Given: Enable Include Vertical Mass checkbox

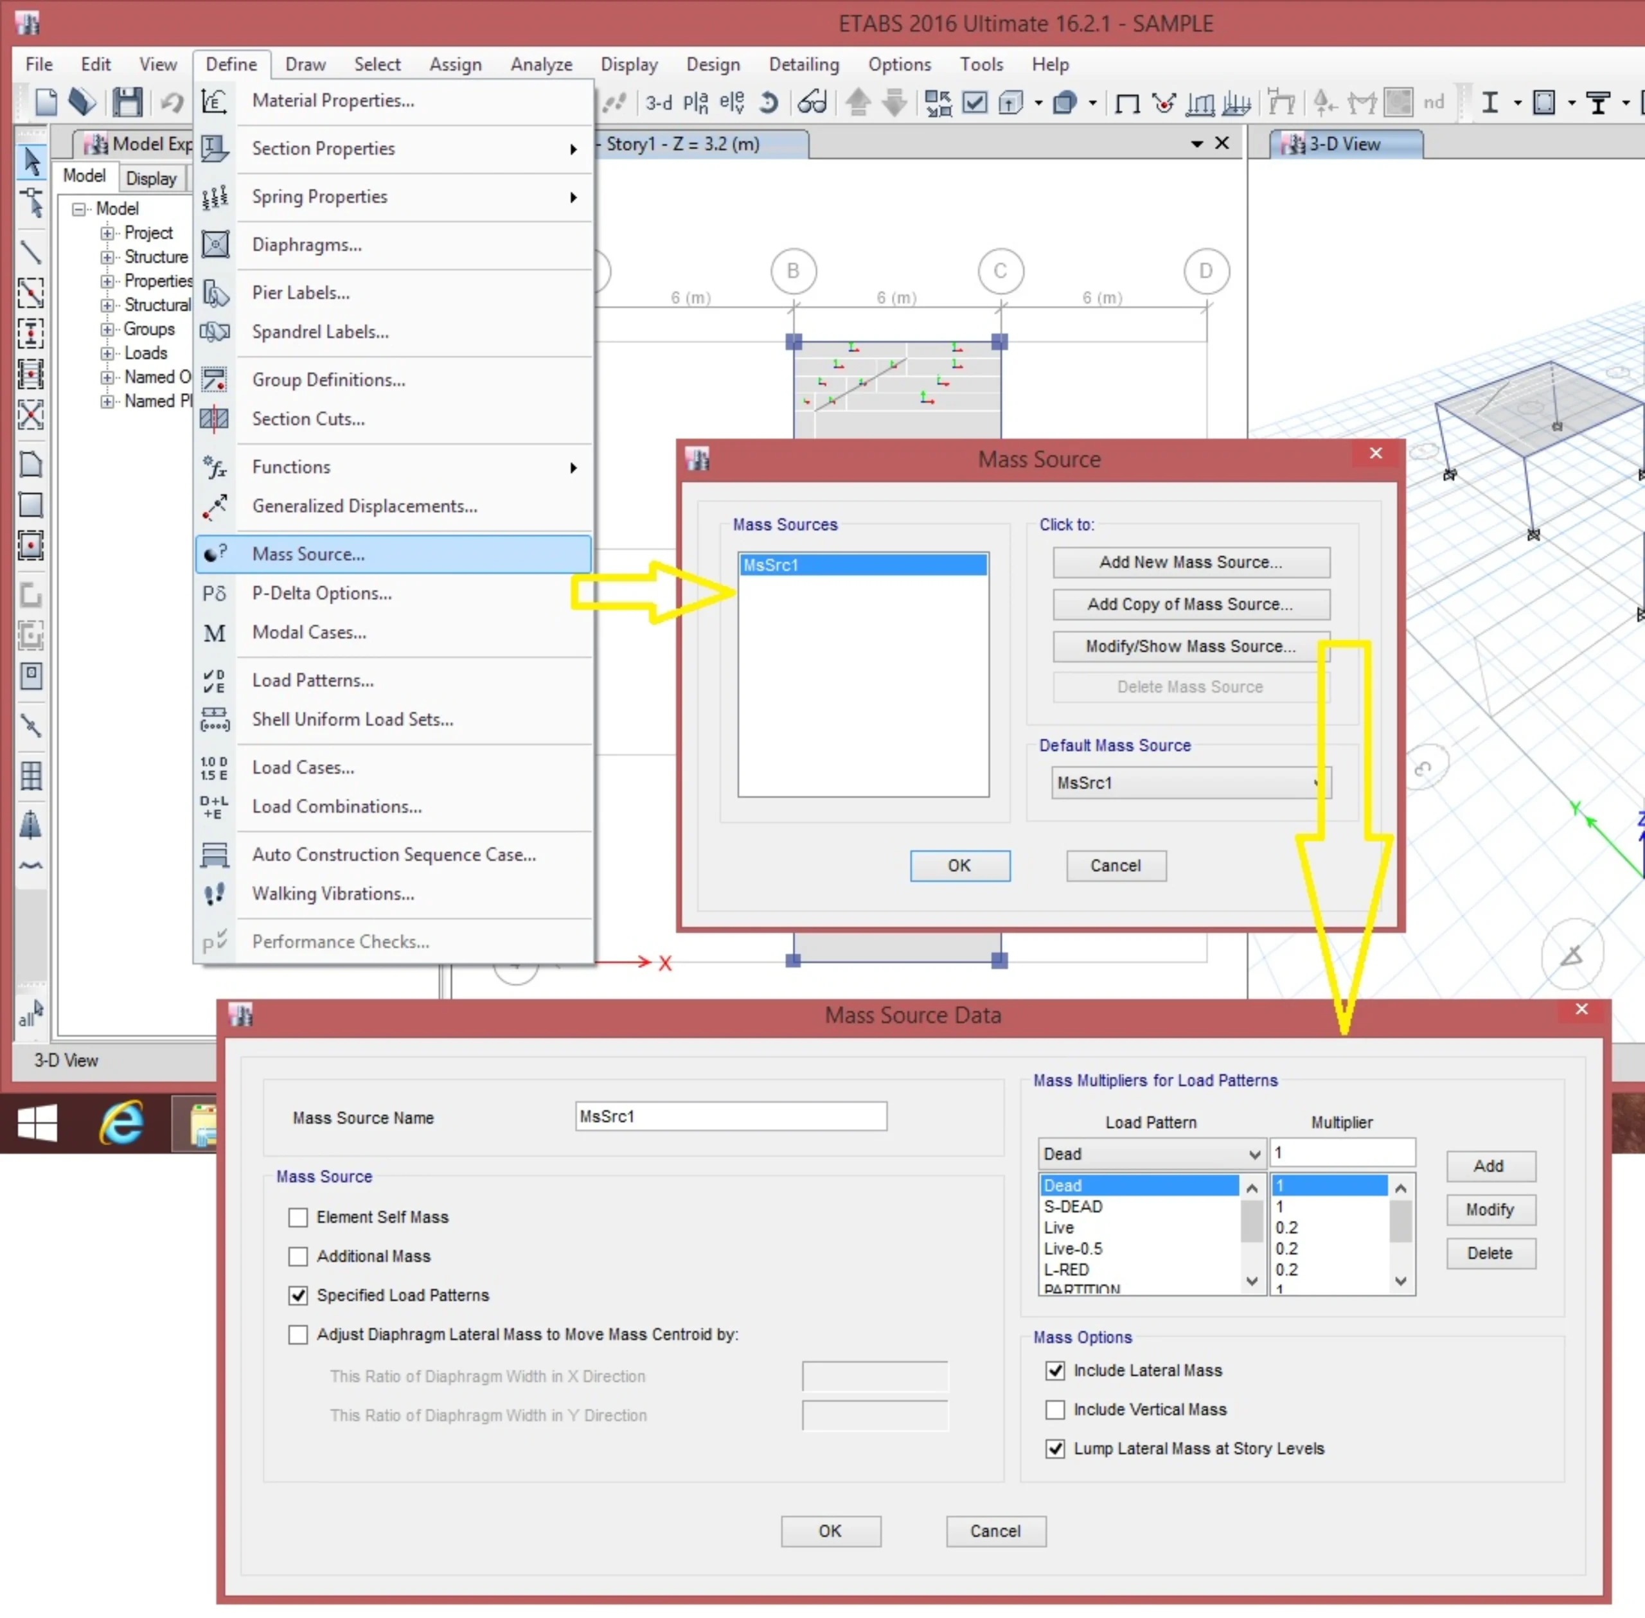Looking at the screenshot, I should pos(1055,1410).
